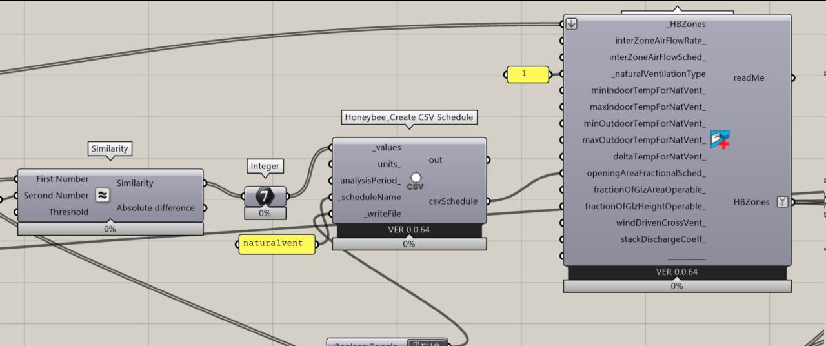
Task: Click the openingAreaFractionalSched_ input
Action: (x=646, y=173)
